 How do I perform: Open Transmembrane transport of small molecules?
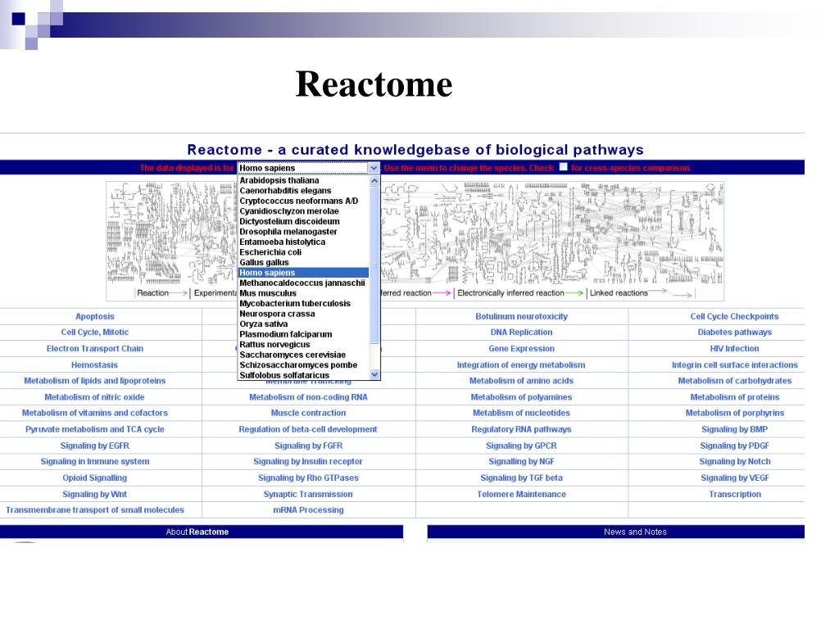(95, 510)
